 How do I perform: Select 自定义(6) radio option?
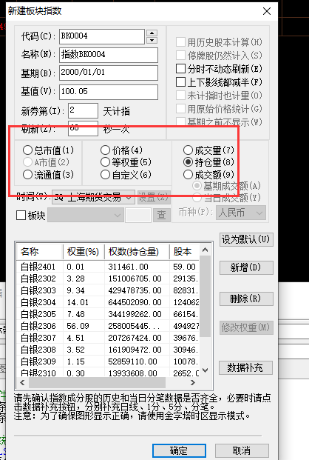[x=105, y=175]
